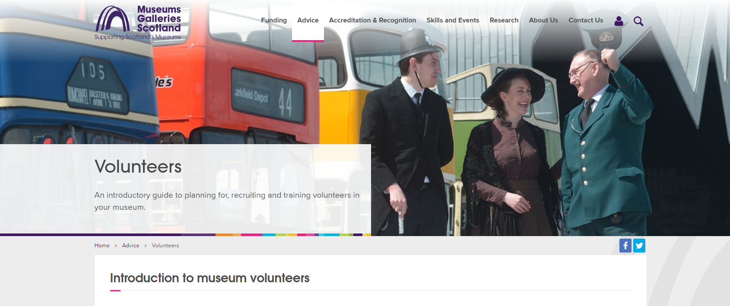Go to the Research section

(504, 20)
